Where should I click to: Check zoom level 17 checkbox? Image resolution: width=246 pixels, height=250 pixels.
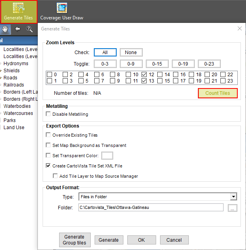(175, 81)
